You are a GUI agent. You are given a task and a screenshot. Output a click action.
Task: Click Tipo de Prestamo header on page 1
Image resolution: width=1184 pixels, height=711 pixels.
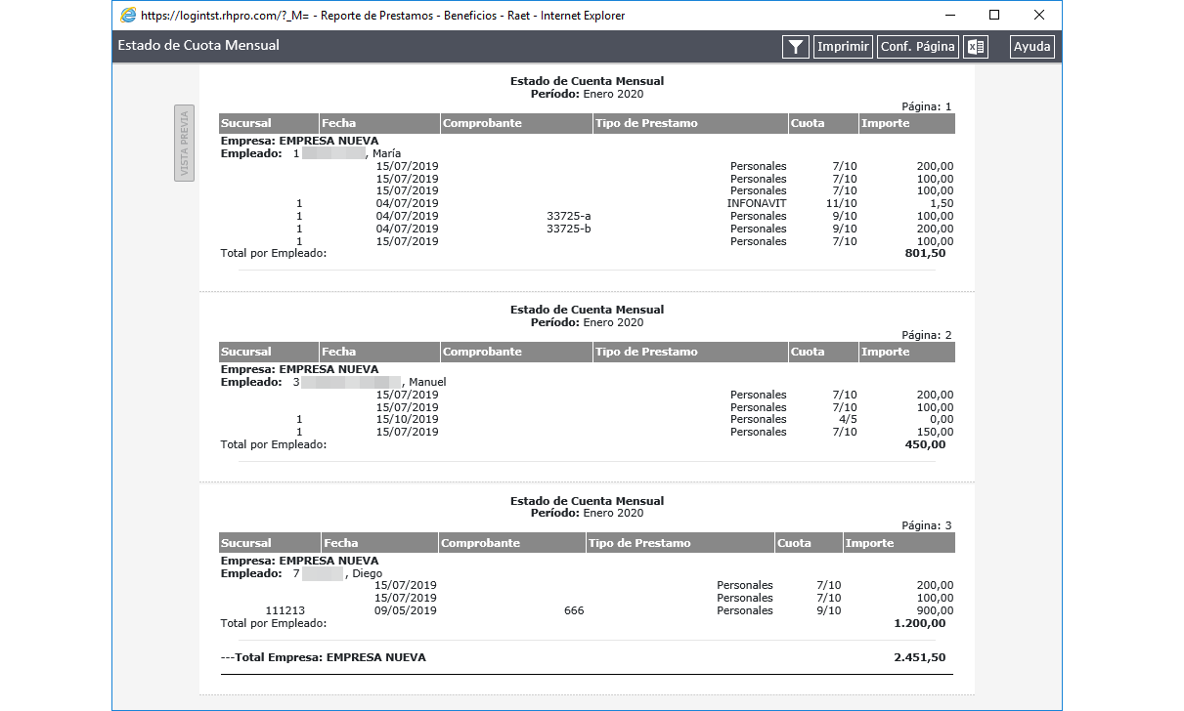coord(690,124)
